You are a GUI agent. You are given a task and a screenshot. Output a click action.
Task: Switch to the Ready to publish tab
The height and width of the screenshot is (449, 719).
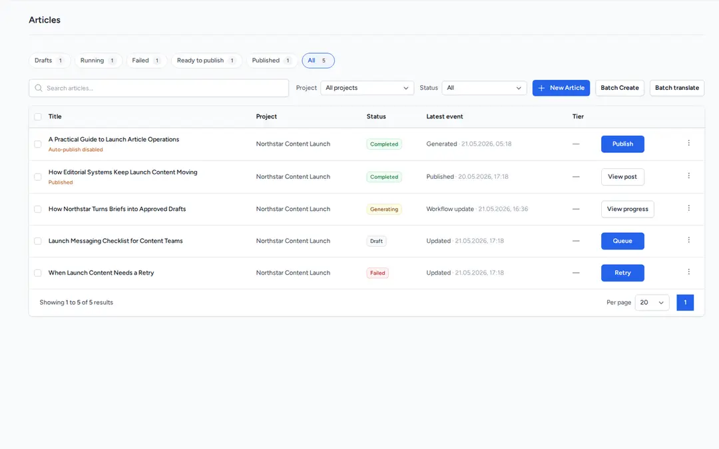206,61
